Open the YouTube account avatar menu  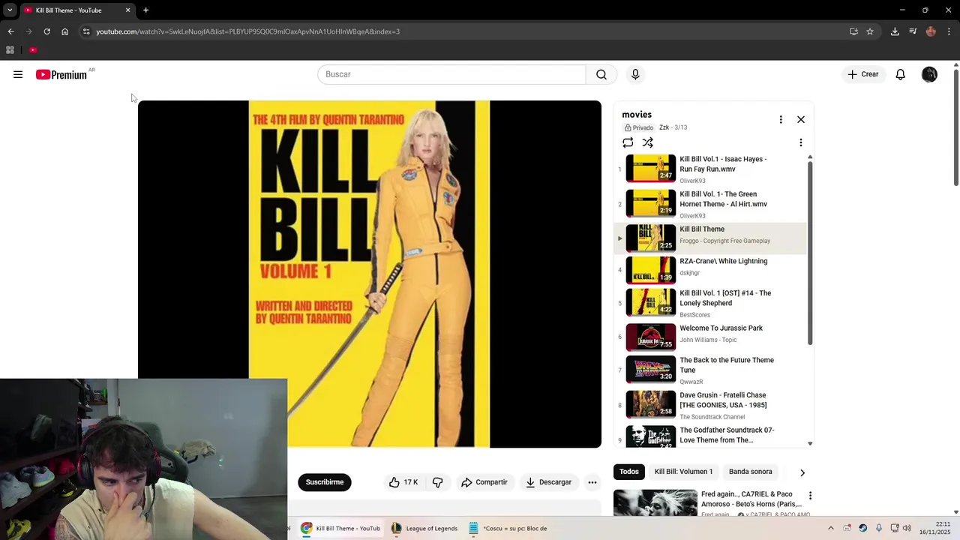coord(929,74)
